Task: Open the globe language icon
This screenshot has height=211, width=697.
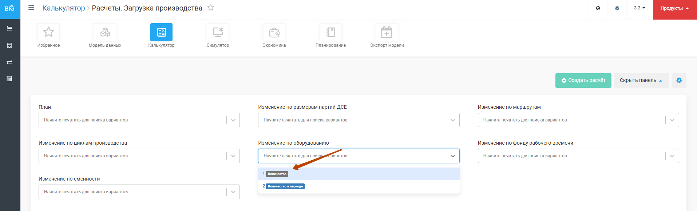Action: pyautogui.click(x=598, y=8)
